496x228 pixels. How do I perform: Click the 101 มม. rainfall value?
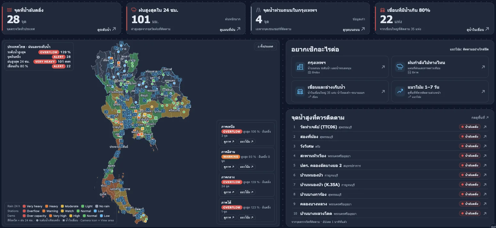pos(145,20)
